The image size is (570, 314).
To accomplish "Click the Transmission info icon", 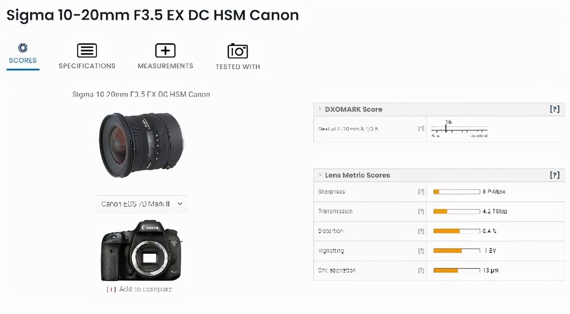I will pyautogui.click(x=421, y=212).
